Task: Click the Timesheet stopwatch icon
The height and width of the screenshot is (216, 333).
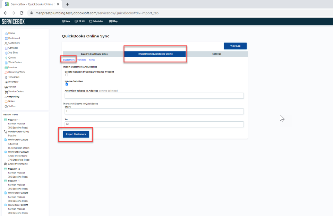Action: pyautogui.click(x=6, y=77)
